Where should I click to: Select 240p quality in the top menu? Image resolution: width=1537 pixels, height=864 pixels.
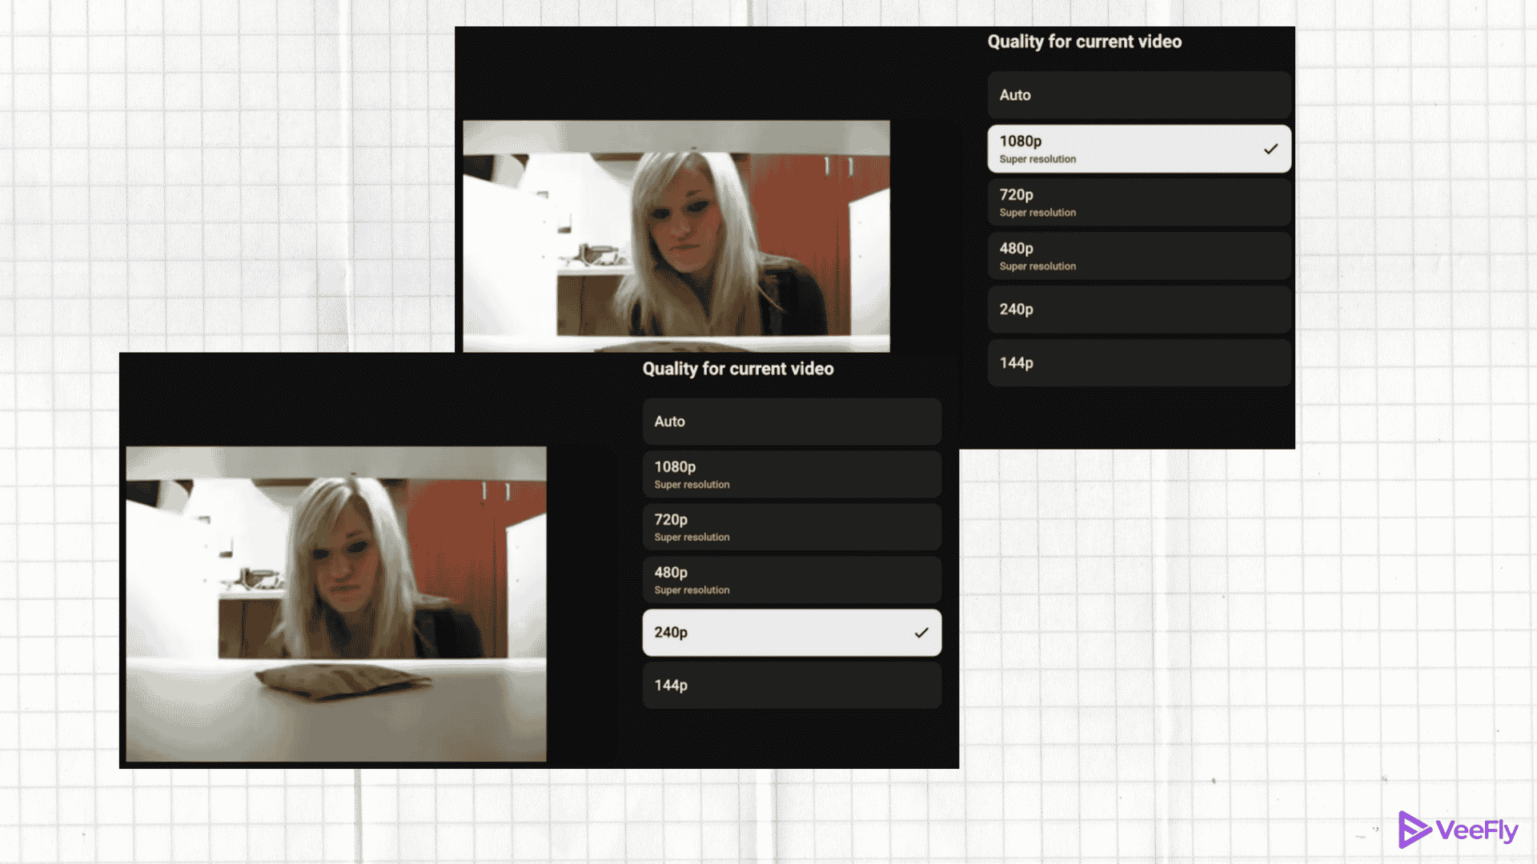pyautogui.click(x=1138, y=309)
